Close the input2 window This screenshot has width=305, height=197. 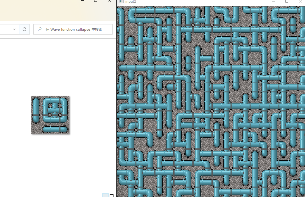pos(300,1)
